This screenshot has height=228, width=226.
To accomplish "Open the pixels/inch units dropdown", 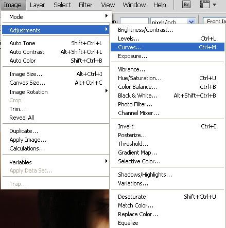I will (173, 22).
